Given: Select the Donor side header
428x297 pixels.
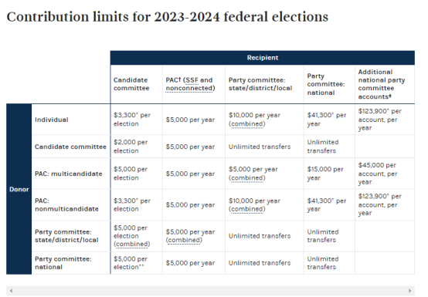Looking at the screenshot, I should coord(19,189).
